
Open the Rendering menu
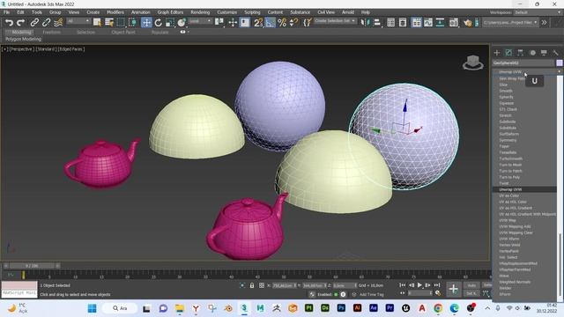pos(200,12)
